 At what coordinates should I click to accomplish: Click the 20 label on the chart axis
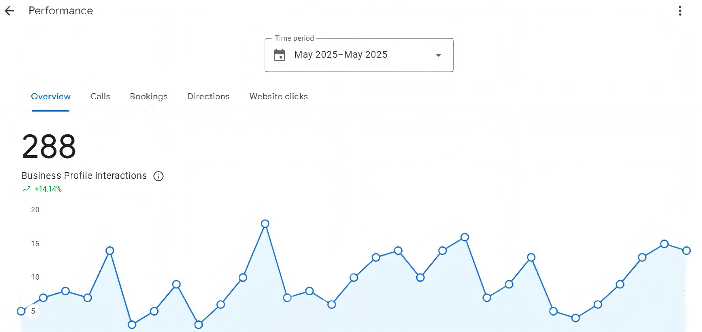tap(35, 210)
